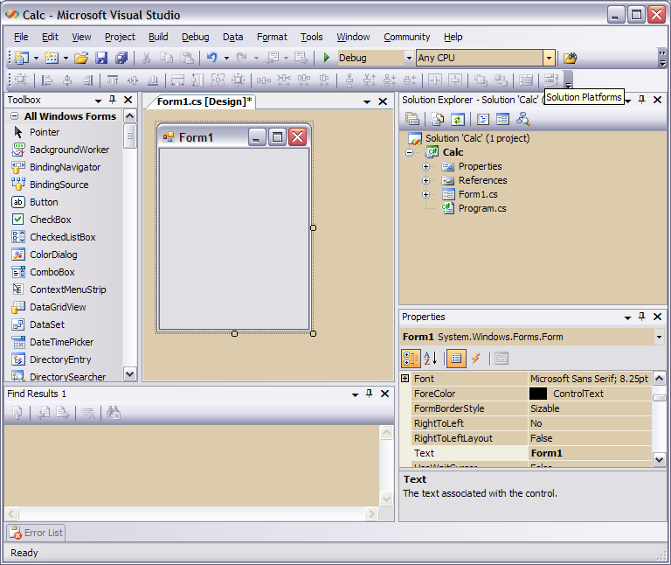Click the Properties grid scrollbar thumb
This screenshot has width=671, height=565.
click(x=659, y=398)
